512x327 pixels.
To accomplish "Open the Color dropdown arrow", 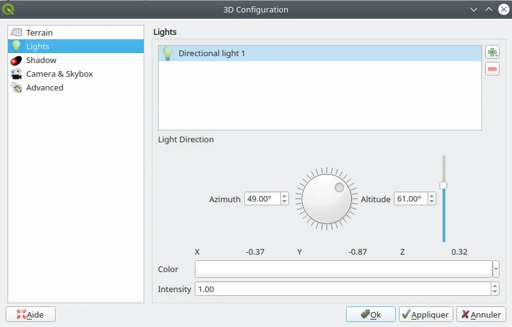I will pos(496,269).
